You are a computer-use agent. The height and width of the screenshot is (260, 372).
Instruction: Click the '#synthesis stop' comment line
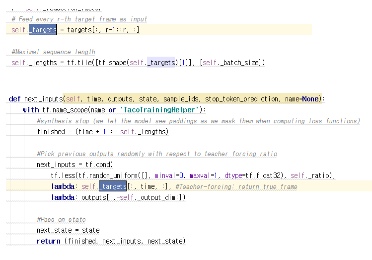[199, 121]
